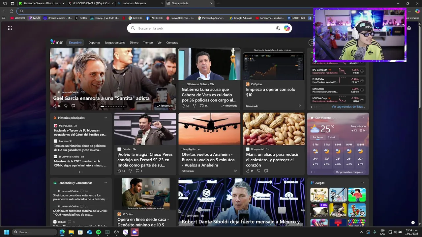Switch to the traductor - Búsqueda tab

pyautogui.click(x=140, y=3)
